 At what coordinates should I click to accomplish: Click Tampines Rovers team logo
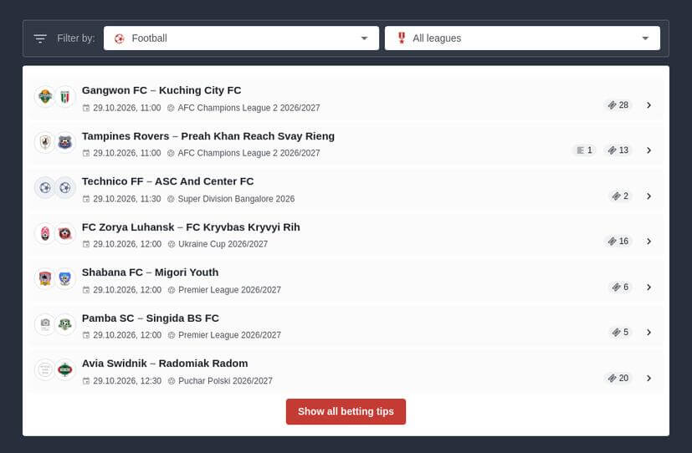45,142
